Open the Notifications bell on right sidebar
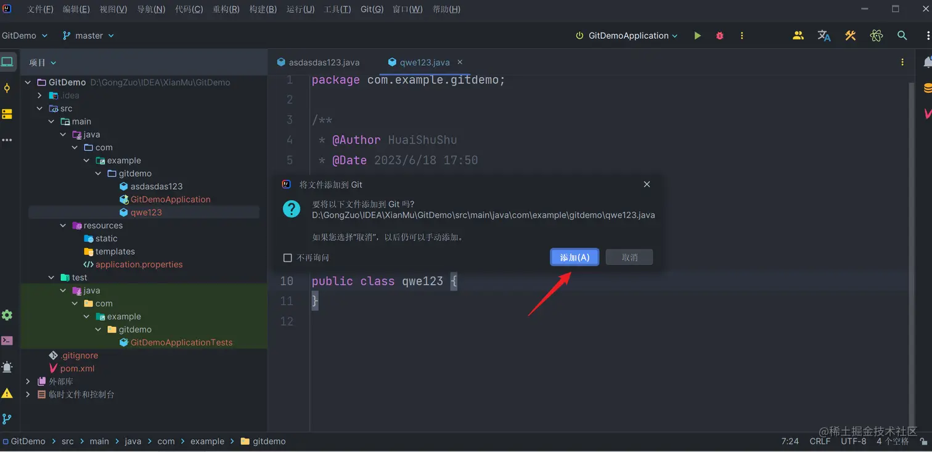The image size is (932, 452). 928,62
